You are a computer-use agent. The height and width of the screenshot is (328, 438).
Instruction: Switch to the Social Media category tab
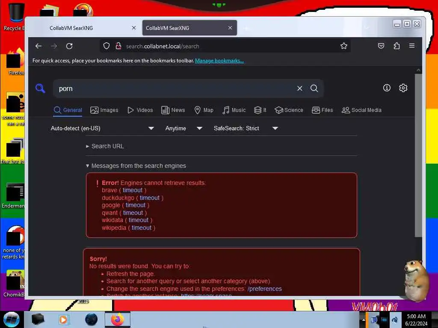(x=361, y=110)
